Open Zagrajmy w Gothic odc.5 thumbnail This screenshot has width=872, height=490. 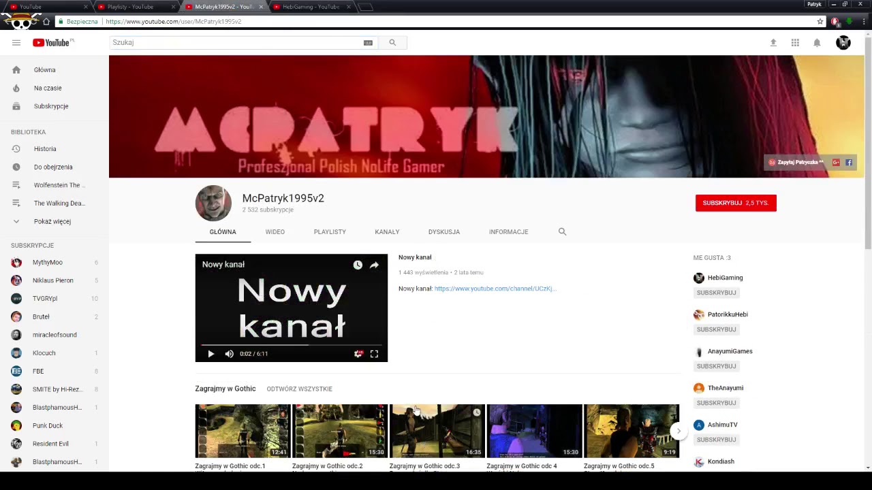[632, 431]
